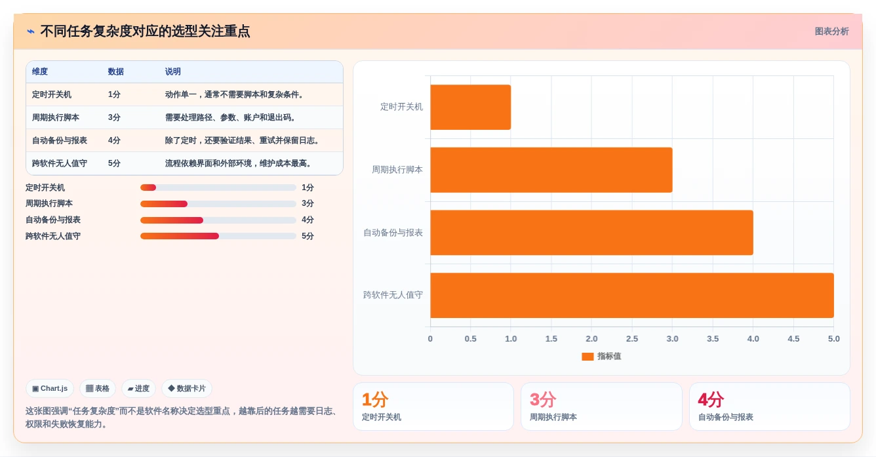Click description 动作单一，通常不需要脚本和复杂条件。
Viewport: 876px width, 457px height.
pyautogui.click(x=236, y=94)
